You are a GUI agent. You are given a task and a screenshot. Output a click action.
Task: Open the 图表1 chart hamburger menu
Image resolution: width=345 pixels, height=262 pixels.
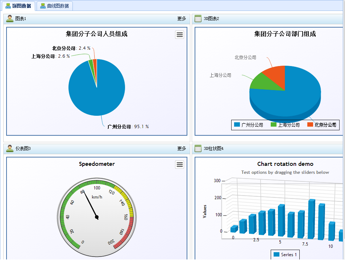[x=179, y=34]
